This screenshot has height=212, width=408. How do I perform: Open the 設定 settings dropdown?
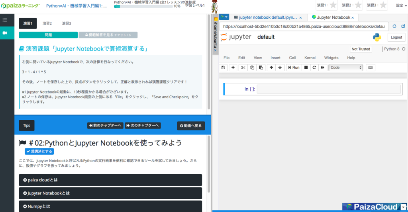pos(401,6)
